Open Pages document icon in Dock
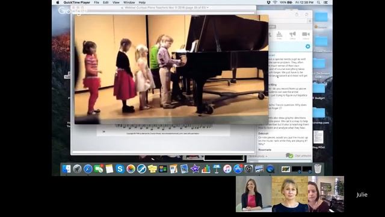385x217 pixels. pos(173,169)
